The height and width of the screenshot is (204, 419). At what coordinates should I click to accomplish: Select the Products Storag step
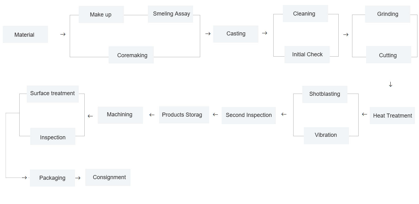[184, 115]
